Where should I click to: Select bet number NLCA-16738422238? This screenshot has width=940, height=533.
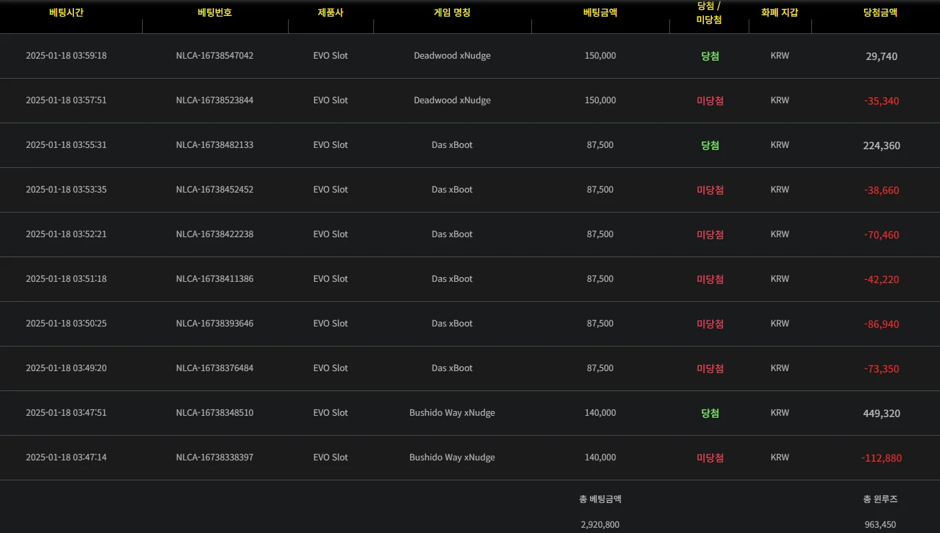215,235
